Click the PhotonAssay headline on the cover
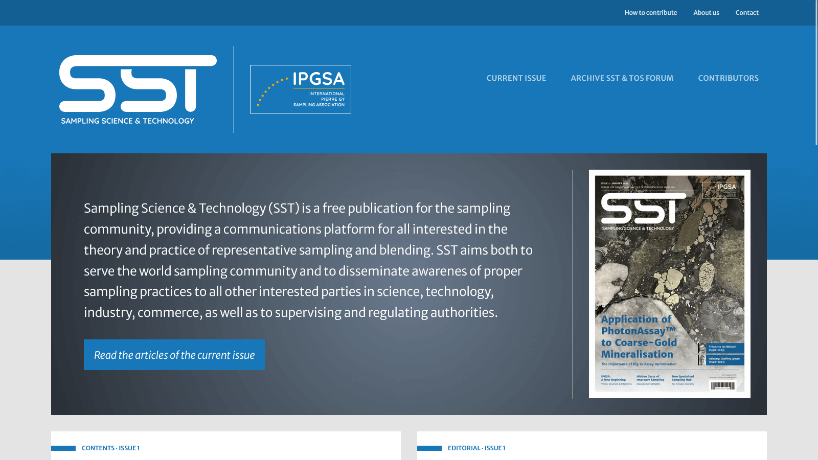The image size is (818, 460). point(639,337)
